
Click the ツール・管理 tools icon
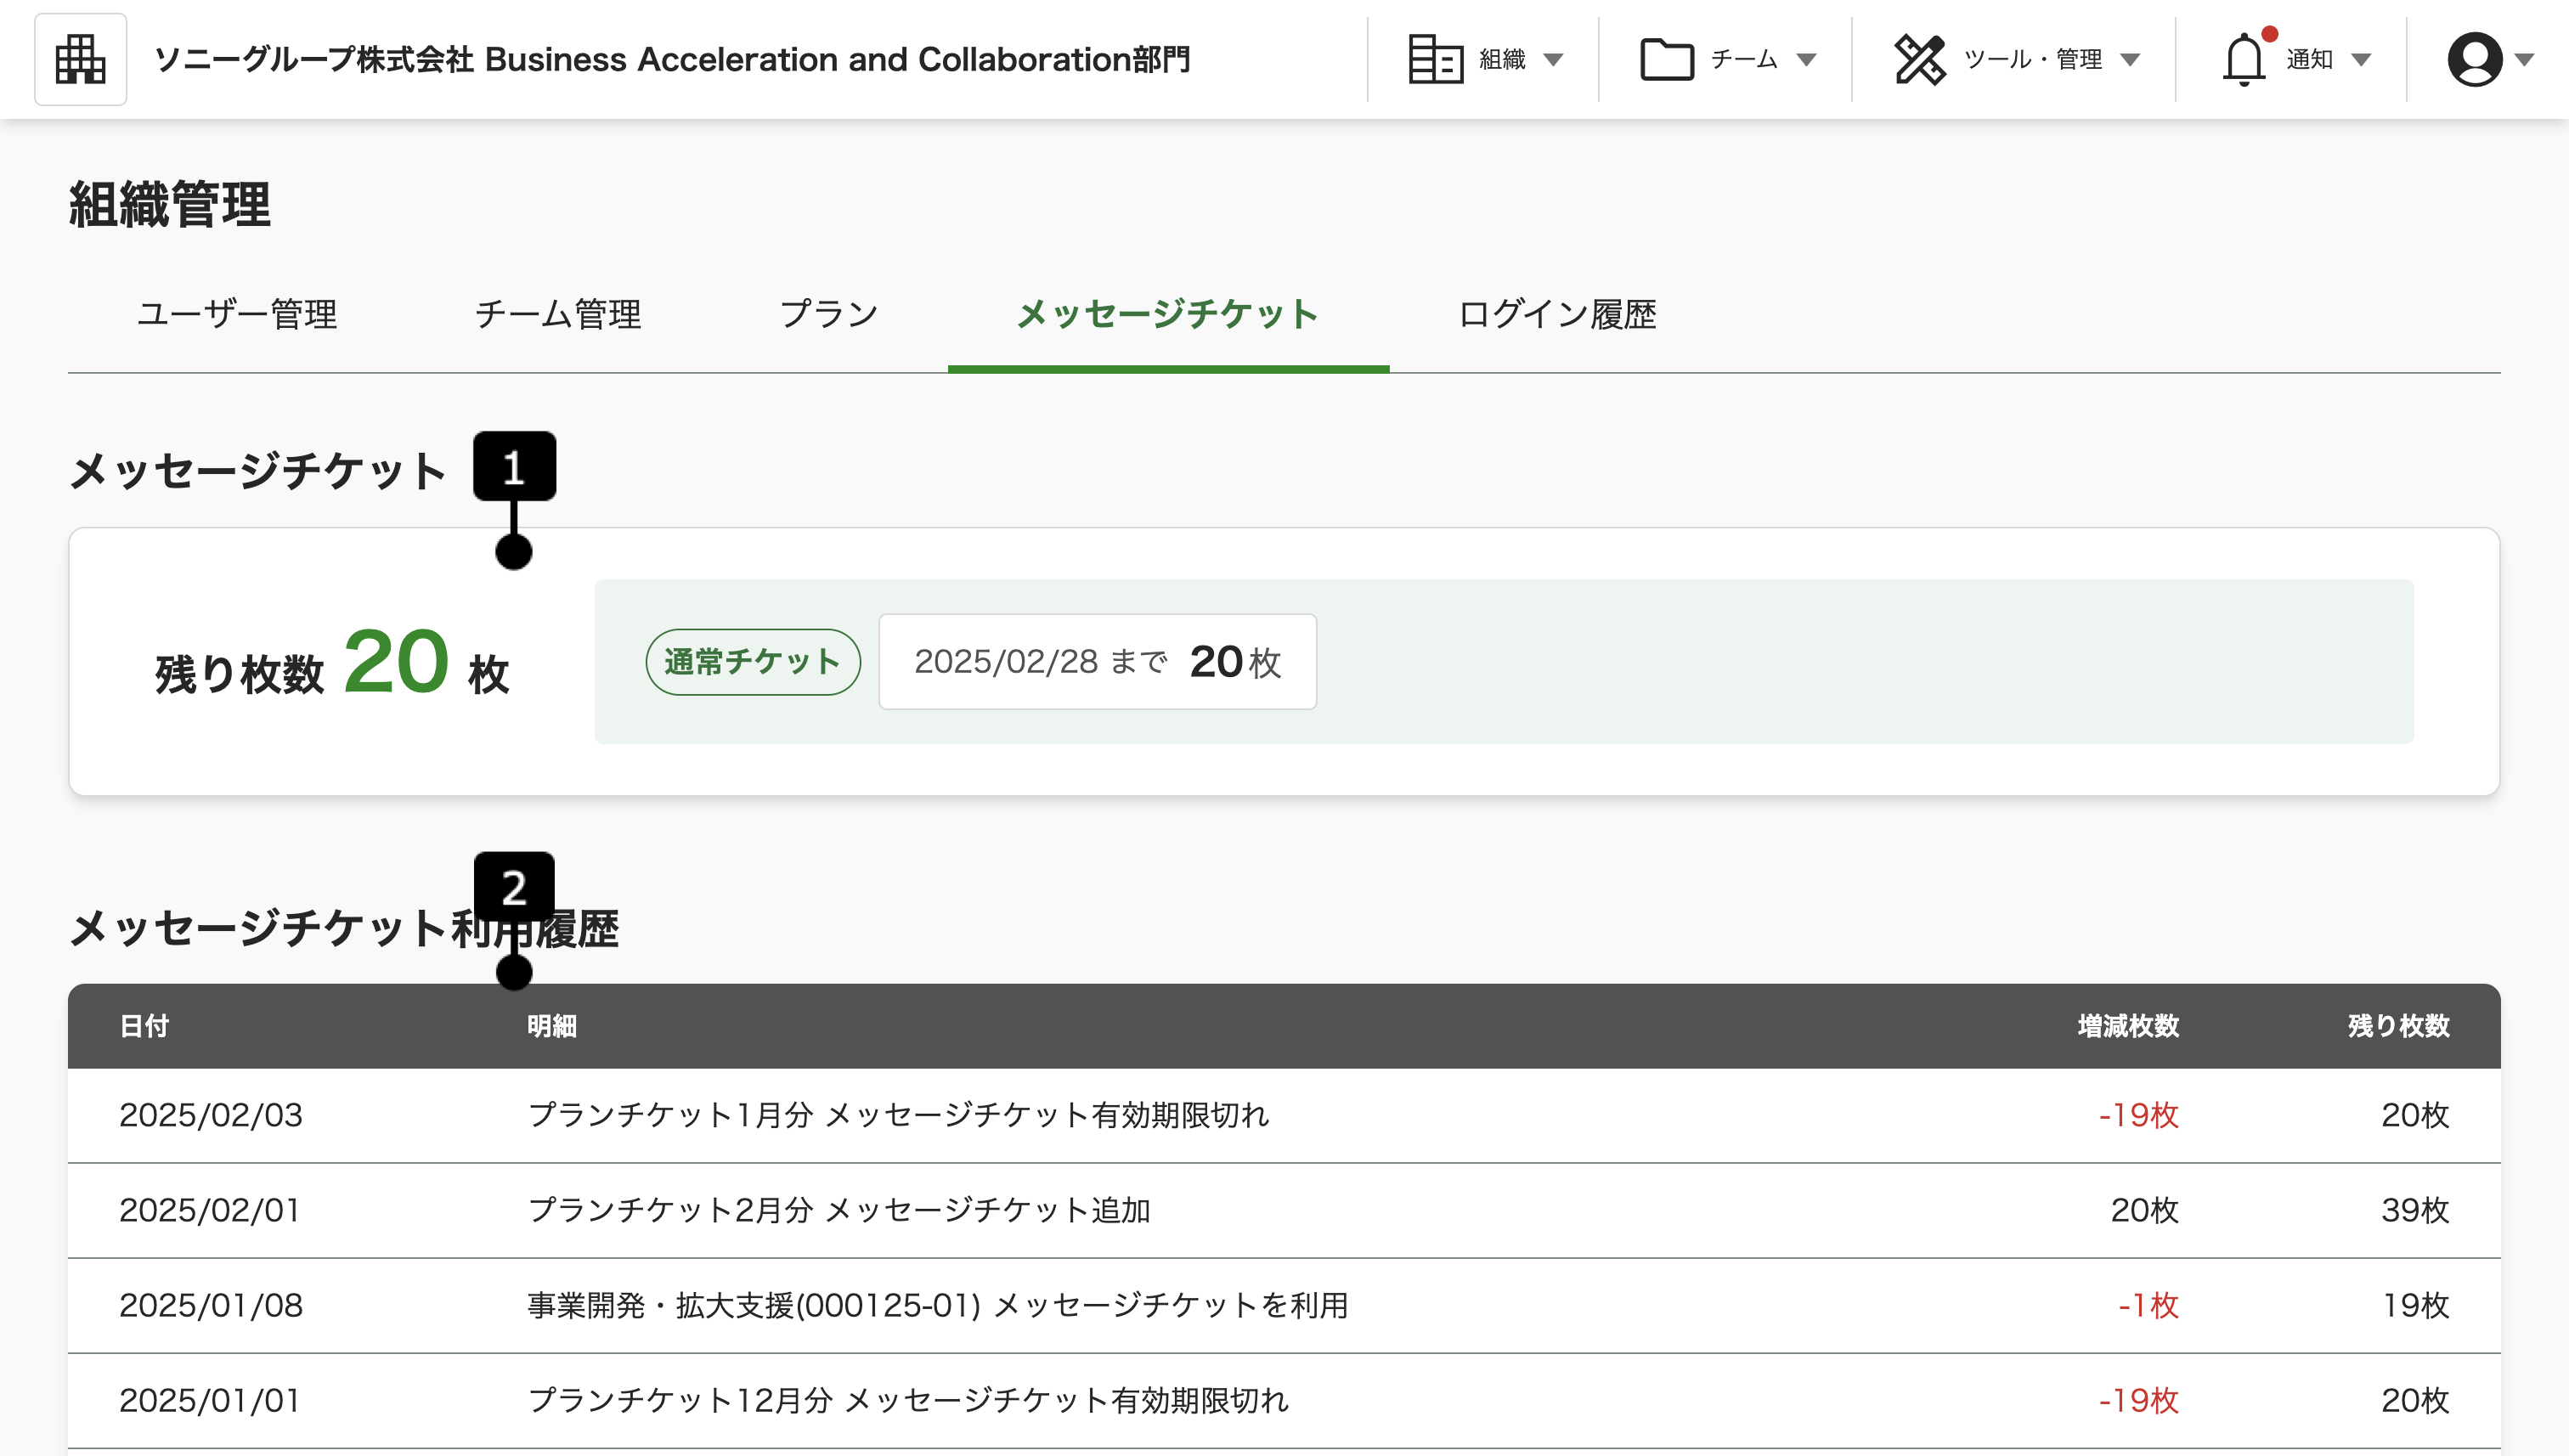(1920, 59)
